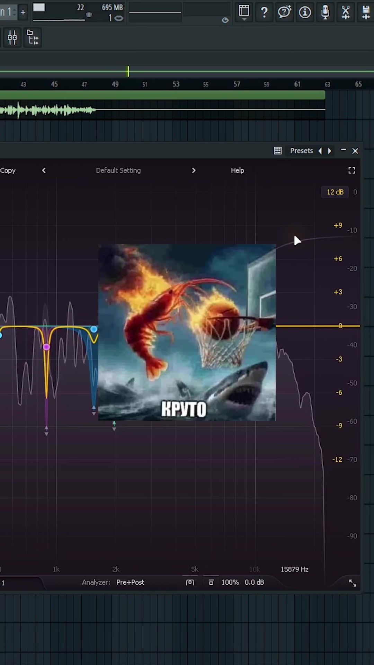
Task: Select the next Pro-Q preset arrow
Action: tap(194, 170)
